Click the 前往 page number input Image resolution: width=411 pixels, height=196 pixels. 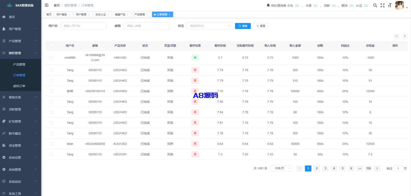point(398,168)
